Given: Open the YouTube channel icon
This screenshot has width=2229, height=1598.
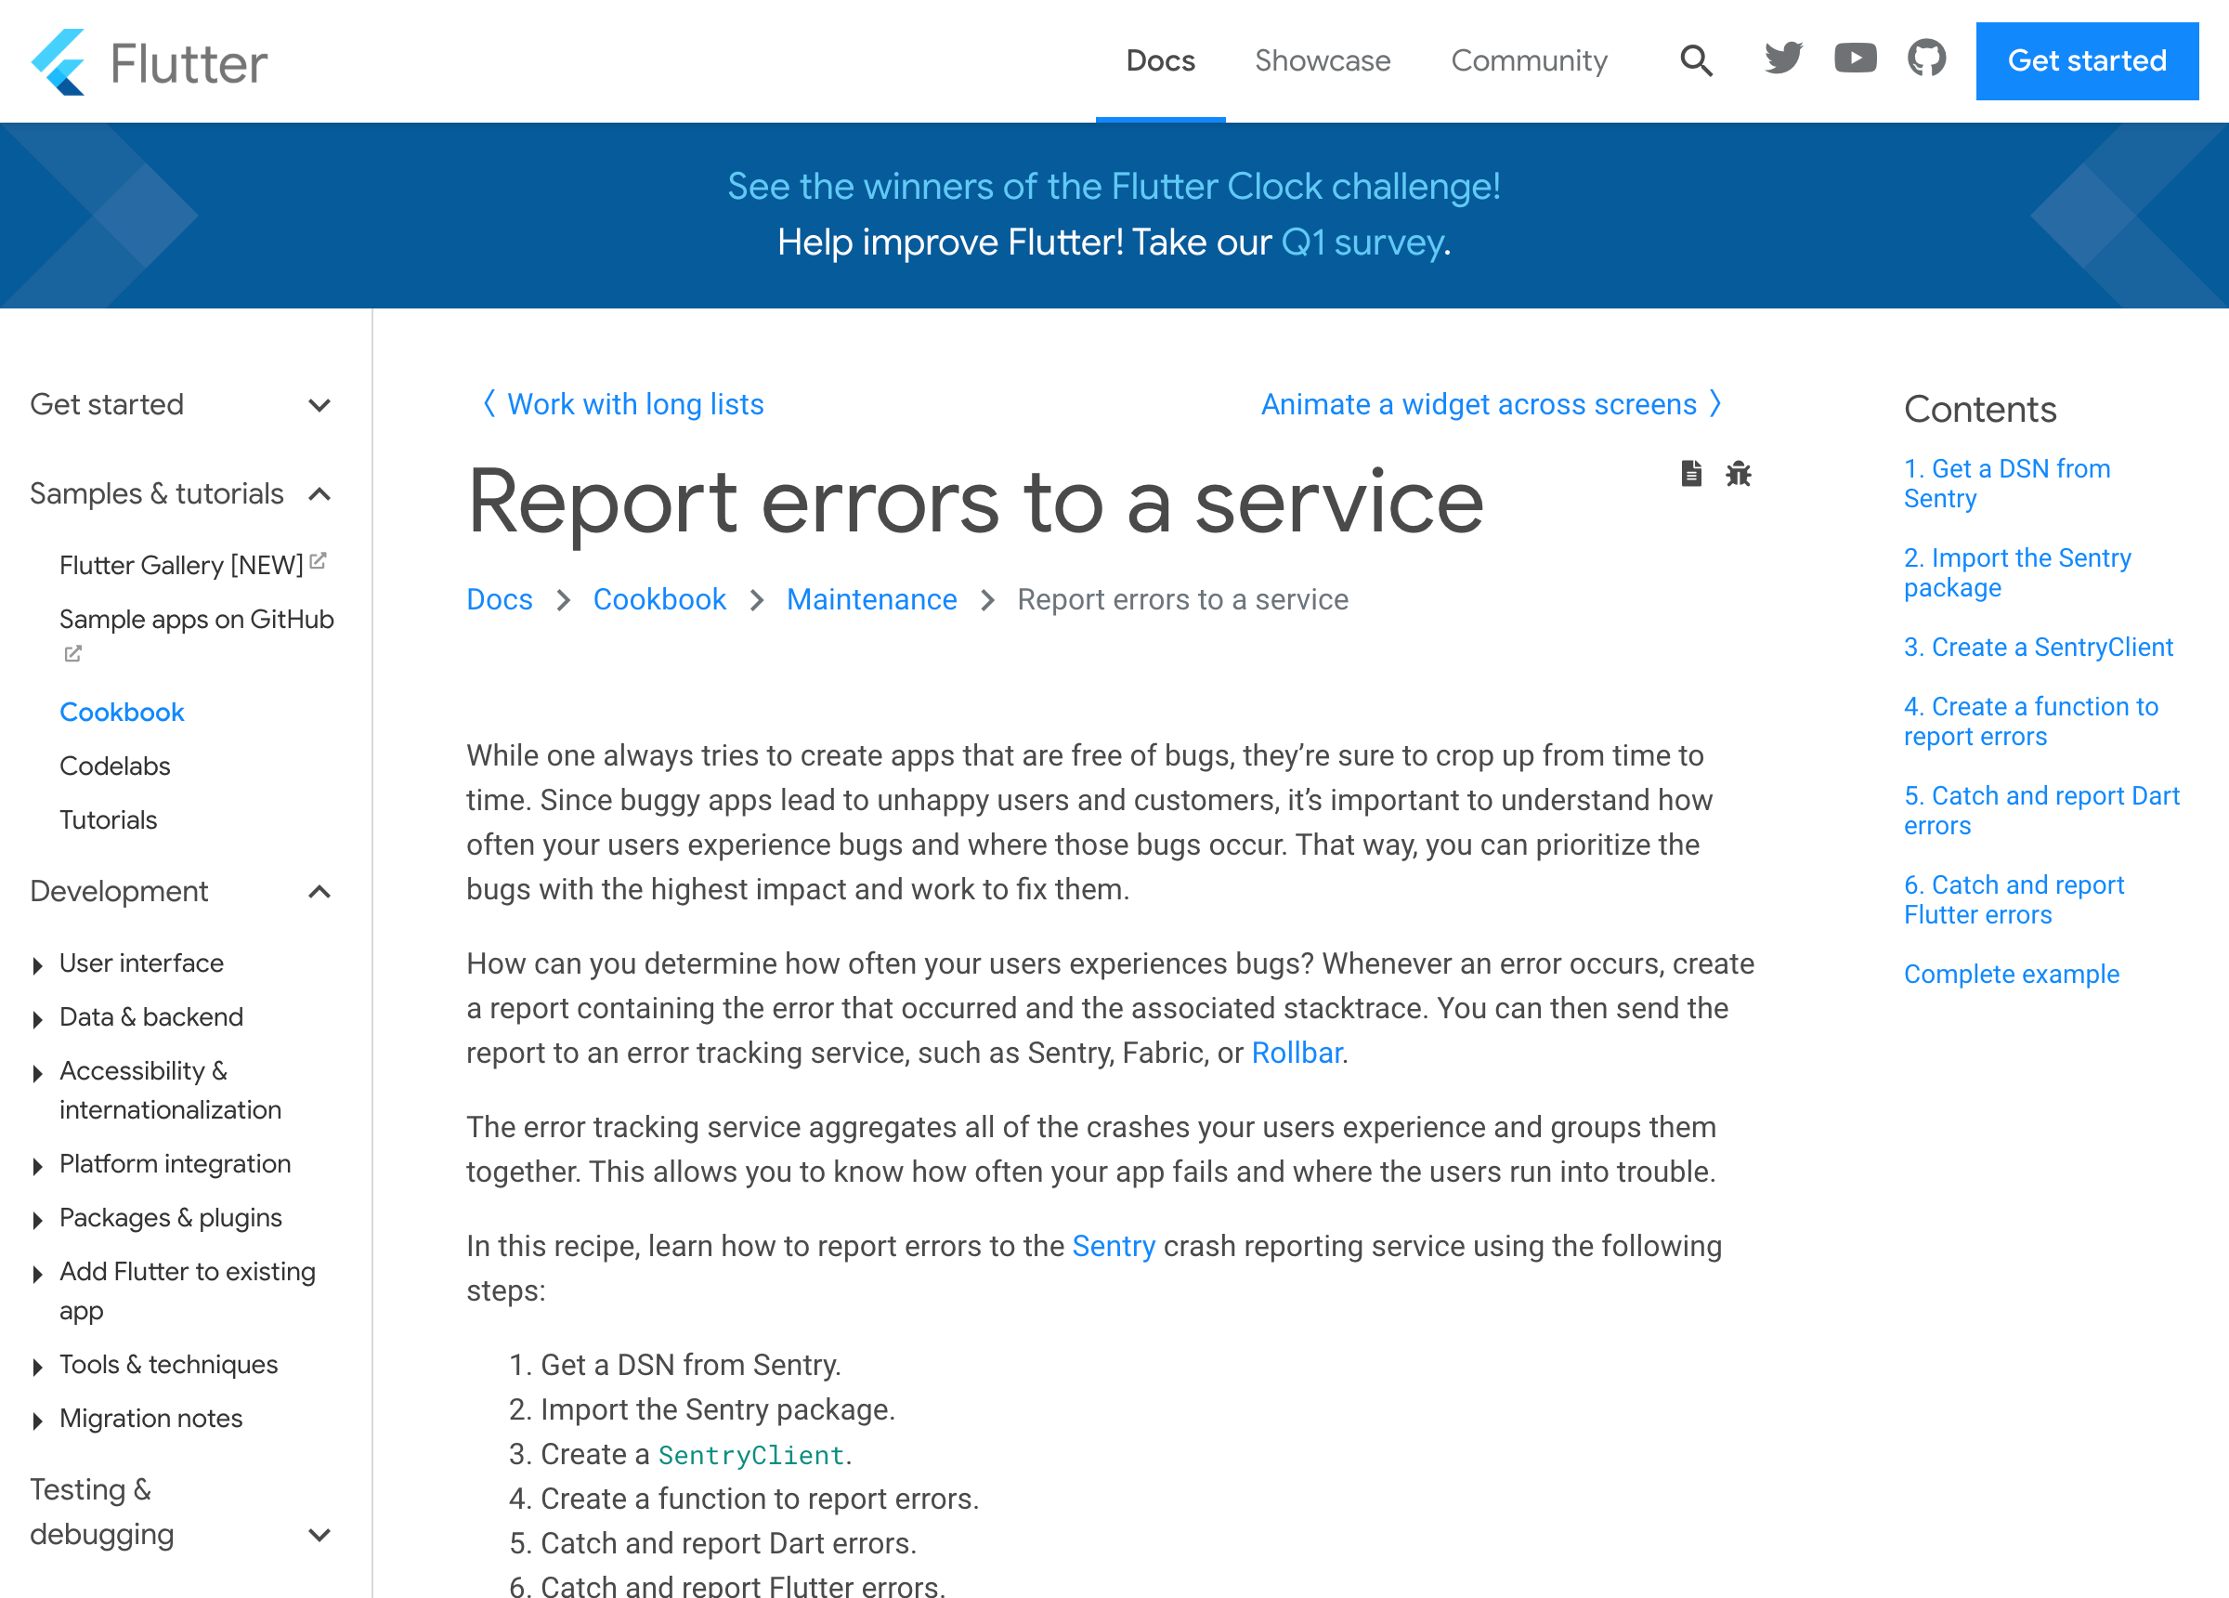Looking at the screenshot, I should (1855, 59).
